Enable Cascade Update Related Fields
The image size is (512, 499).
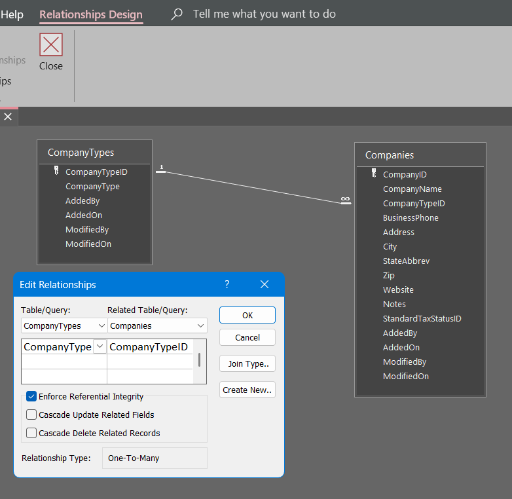click(31, 415)
